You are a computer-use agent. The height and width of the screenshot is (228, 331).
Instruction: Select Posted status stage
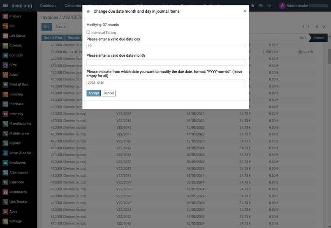pos(319,38)
